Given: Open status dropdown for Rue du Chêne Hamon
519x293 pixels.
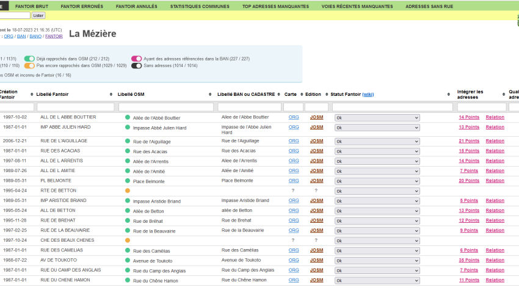Looking at the screenshot, I should (x=377, y=280).
